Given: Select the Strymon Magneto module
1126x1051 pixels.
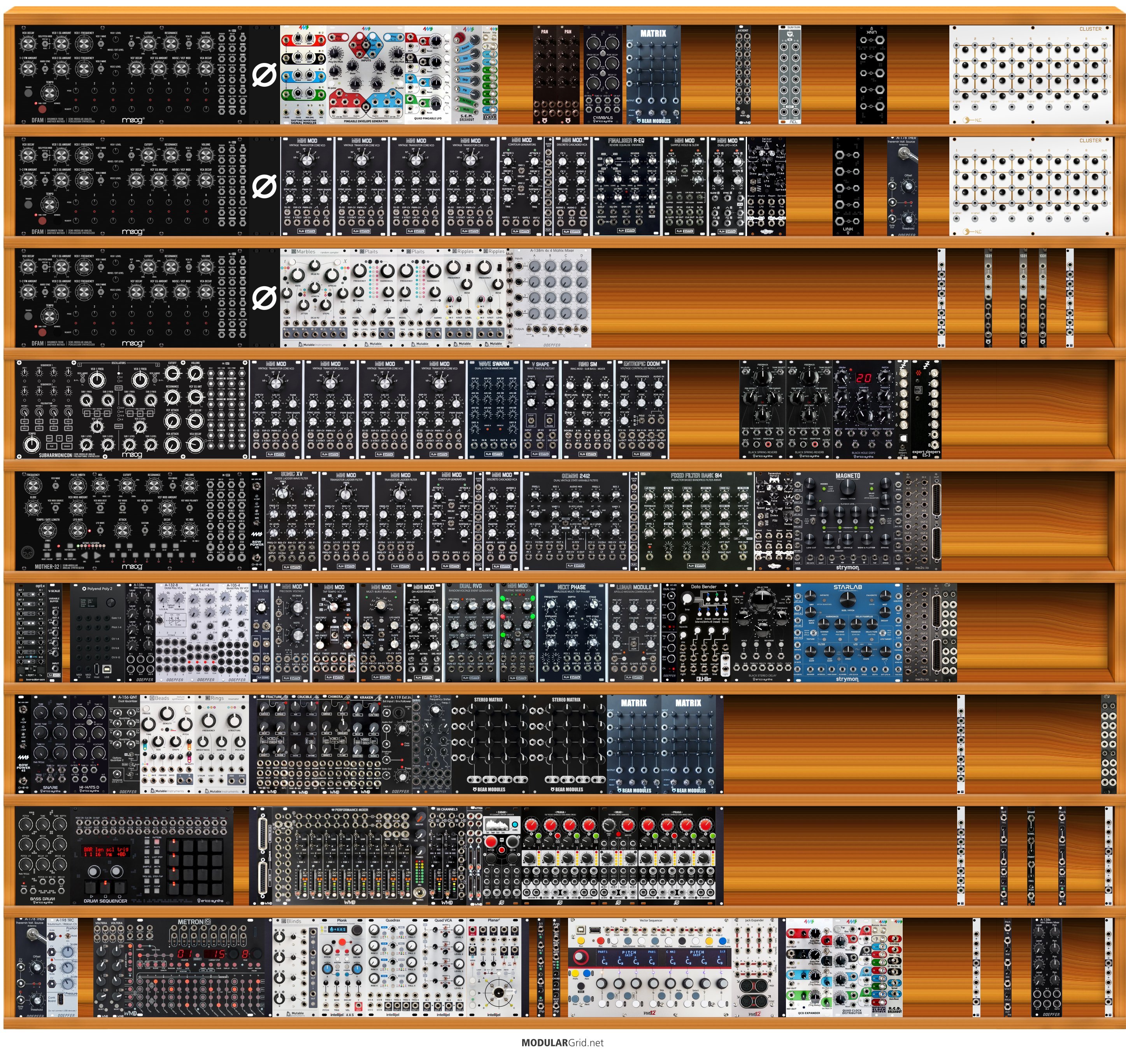Looking at the screenshot, I should 848,521.
